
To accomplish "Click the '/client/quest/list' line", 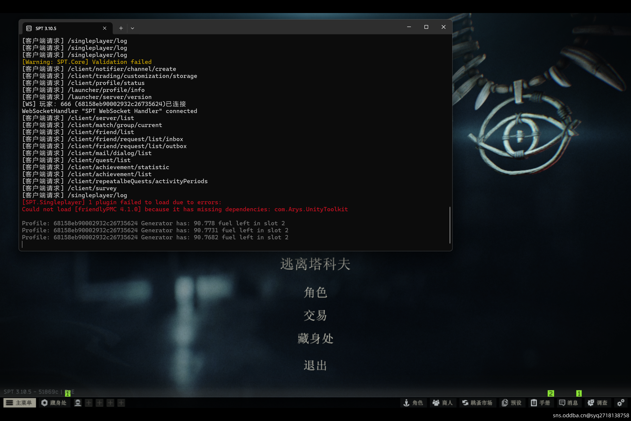I will point(76,160).
